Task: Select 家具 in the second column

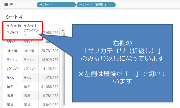Action: coord(27,96)
